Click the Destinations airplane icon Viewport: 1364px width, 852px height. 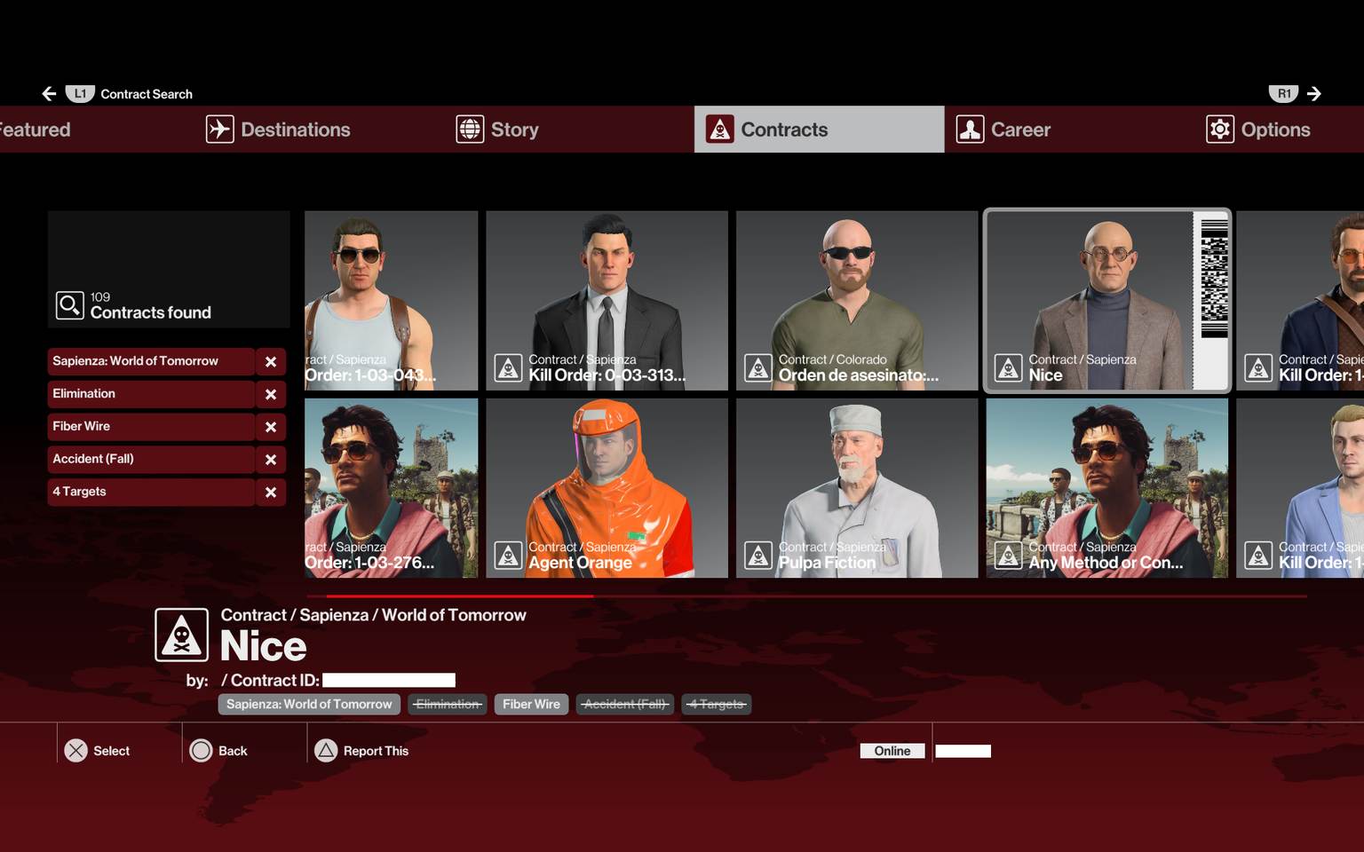[219, 130]
